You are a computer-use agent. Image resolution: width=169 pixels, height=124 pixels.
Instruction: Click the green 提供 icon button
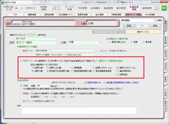point(164,8)
